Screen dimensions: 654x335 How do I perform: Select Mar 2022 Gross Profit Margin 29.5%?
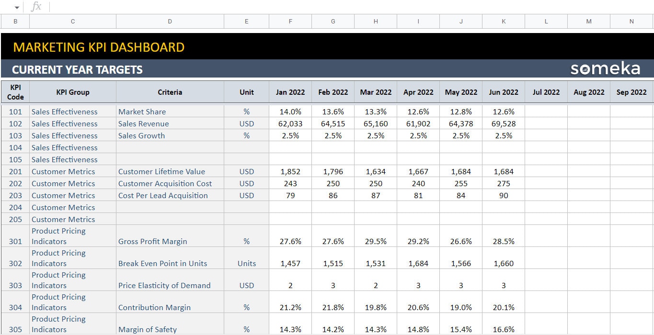376,236
